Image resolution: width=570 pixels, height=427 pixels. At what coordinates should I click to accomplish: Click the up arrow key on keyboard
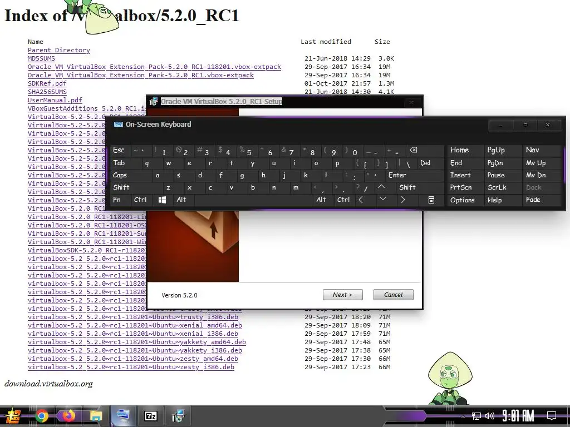[x=381, y=187]
